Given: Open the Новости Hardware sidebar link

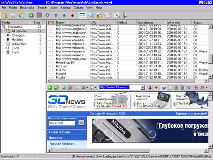Looking at the screenshot, I should 62,144.
